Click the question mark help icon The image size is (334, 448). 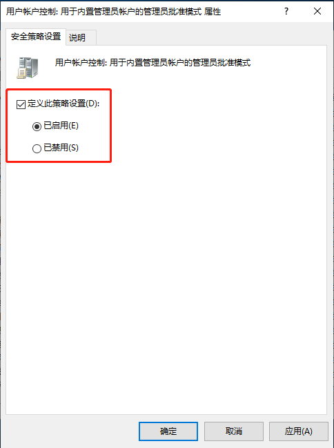pyautogui.click(x=286, y=12)
